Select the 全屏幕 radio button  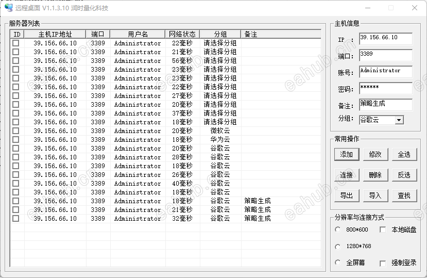[338, 263]
